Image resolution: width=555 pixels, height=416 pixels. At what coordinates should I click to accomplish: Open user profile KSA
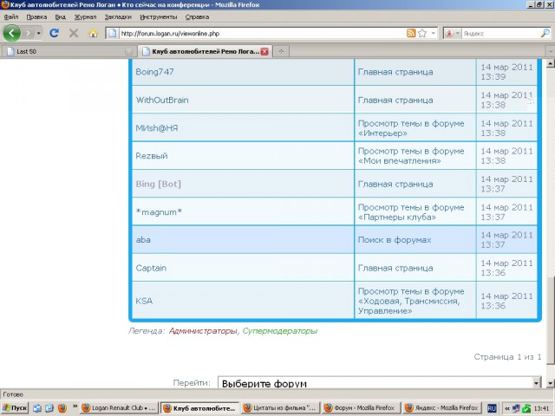[144, 301]
